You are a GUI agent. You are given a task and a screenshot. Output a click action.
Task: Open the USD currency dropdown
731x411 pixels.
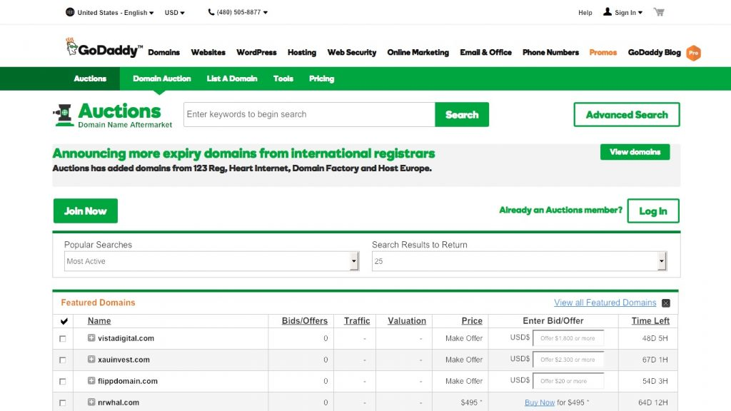click(174, 13)
